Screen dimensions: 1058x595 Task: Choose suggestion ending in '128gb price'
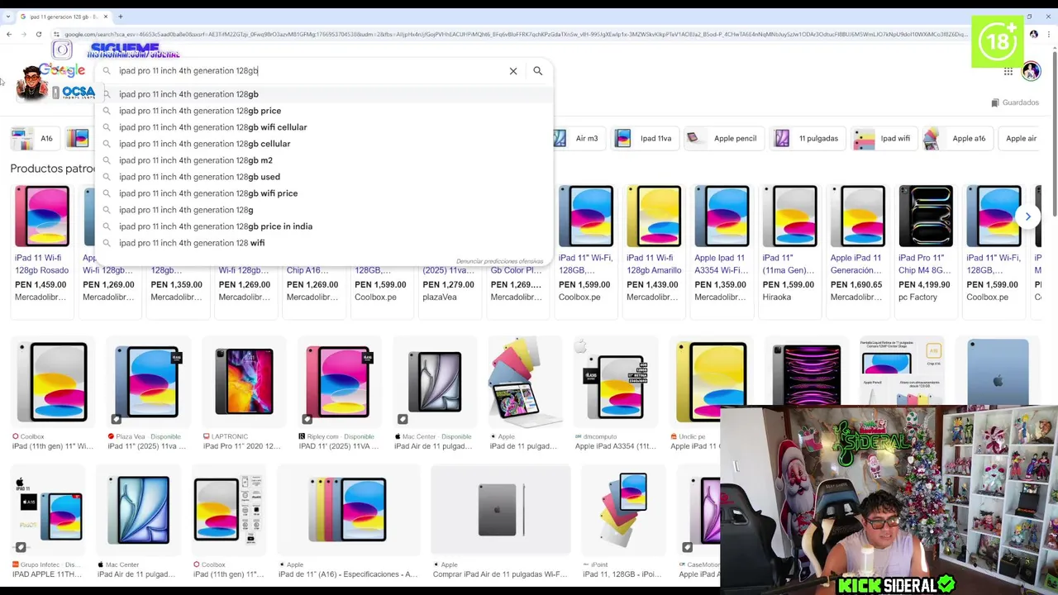[x=324, y=111]
